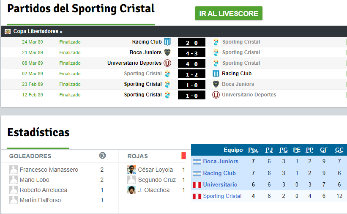Screen dimensions: 347x214
Task: Click Sporting Cristal crest in 12 Feb row
Action: 167,95
